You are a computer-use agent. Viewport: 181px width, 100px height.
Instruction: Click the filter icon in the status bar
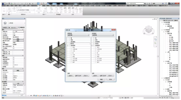172,98
